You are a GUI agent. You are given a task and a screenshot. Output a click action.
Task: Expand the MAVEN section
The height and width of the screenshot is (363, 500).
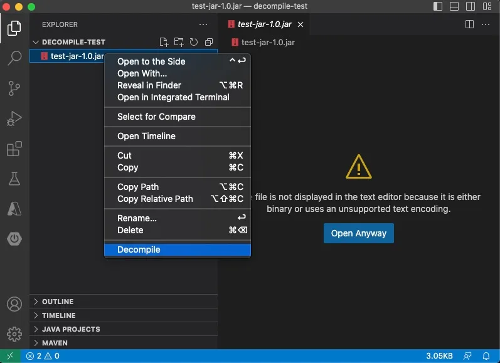pos(124,343)
